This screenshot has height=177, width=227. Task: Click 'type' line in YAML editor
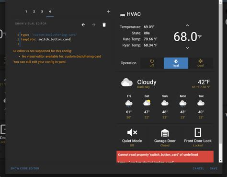point(49,35)
